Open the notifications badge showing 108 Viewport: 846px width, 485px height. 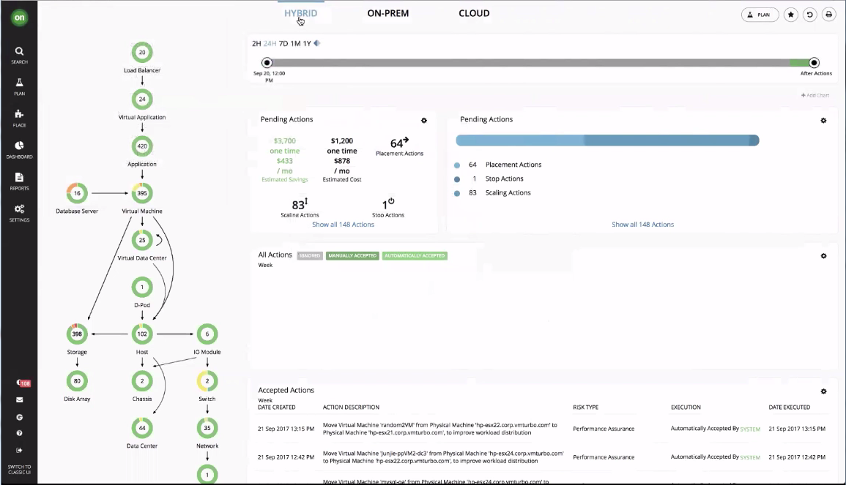[x=23, y=383]
